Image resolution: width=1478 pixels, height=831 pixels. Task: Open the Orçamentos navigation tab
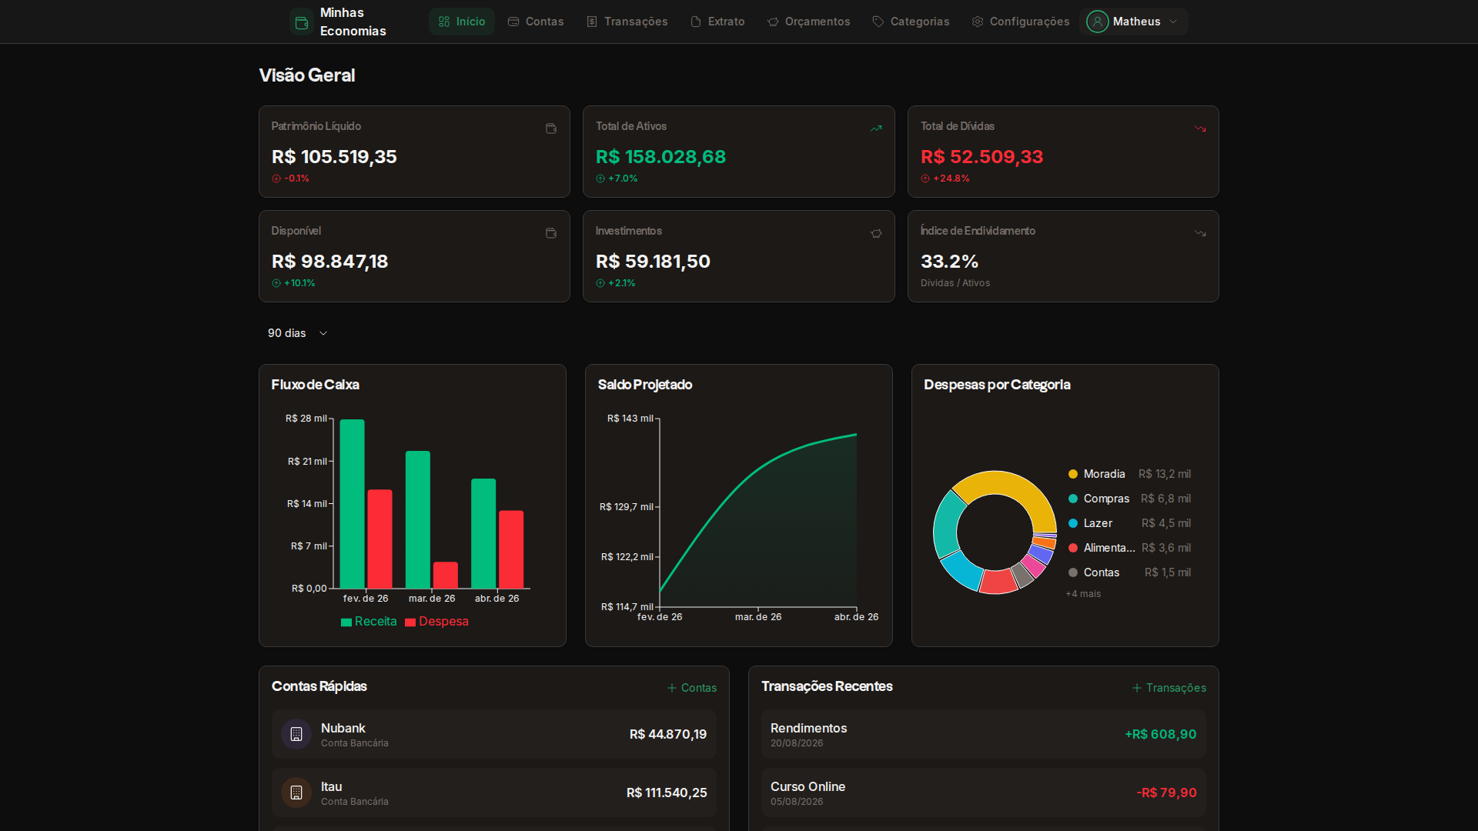[808, 22]
